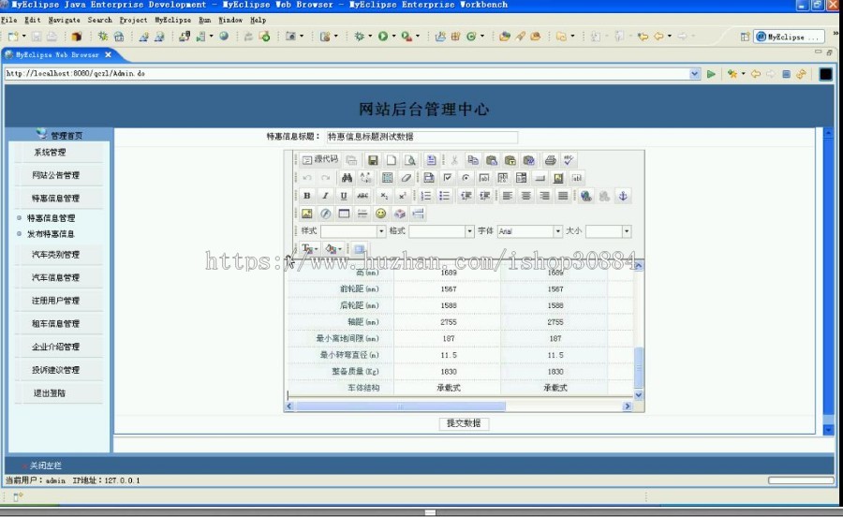Viewport: 843px width, 517px height.
Task: Open the background color picker
Action: [333, 249]
